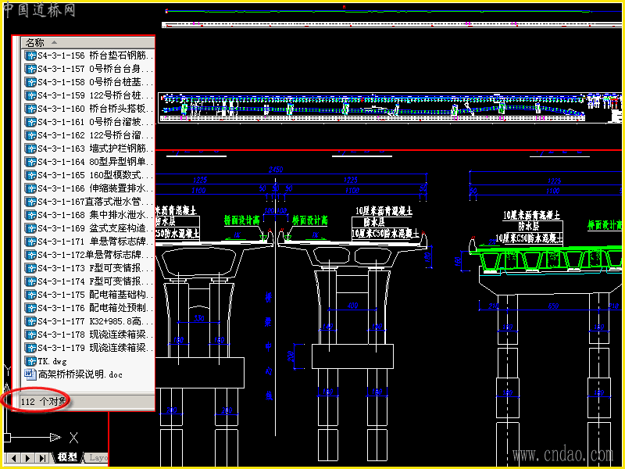This screenshot has width=625, height=469.
Task: Click the 112 个对象 status bar
Action: pos(87,402)
